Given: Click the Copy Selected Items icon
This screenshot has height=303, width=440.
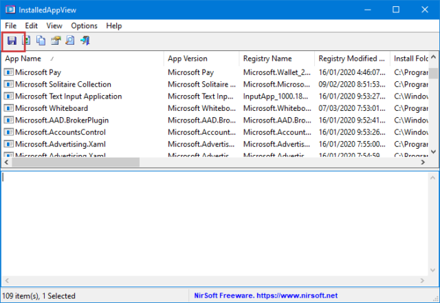Looking at the screenshot, I should click(x=41, y=41).
